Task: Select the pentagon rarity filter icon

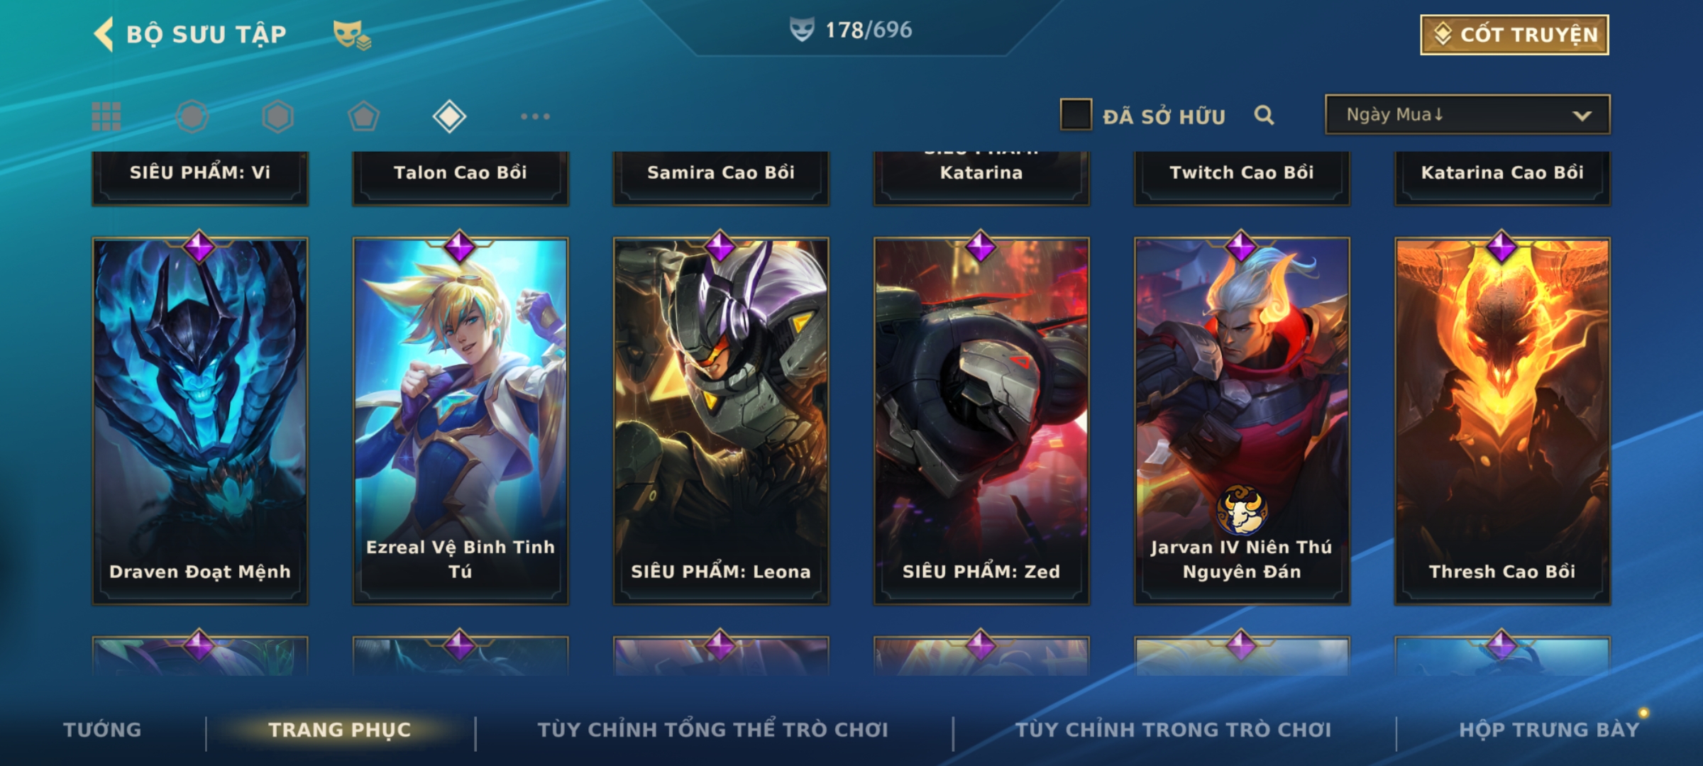Action: pos(363,116)
